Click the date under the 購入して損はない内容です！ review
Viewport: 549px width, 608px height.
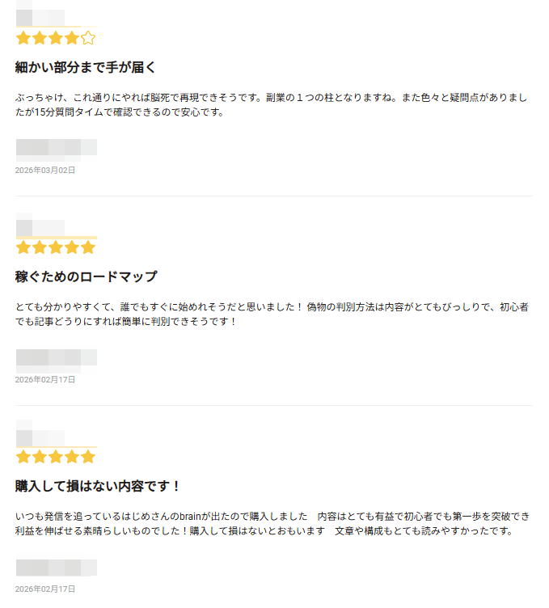coord(45,589)
